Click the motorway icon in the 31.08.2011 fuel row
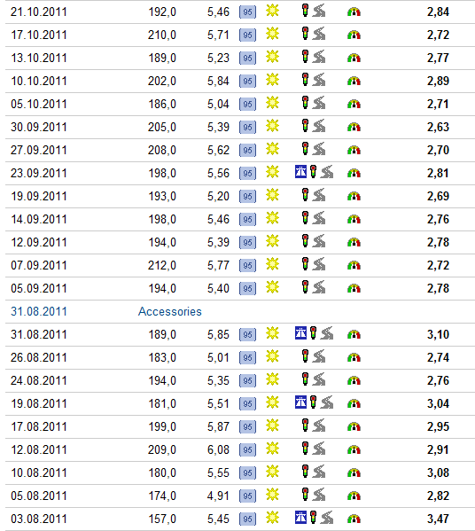 pos(300,333)
